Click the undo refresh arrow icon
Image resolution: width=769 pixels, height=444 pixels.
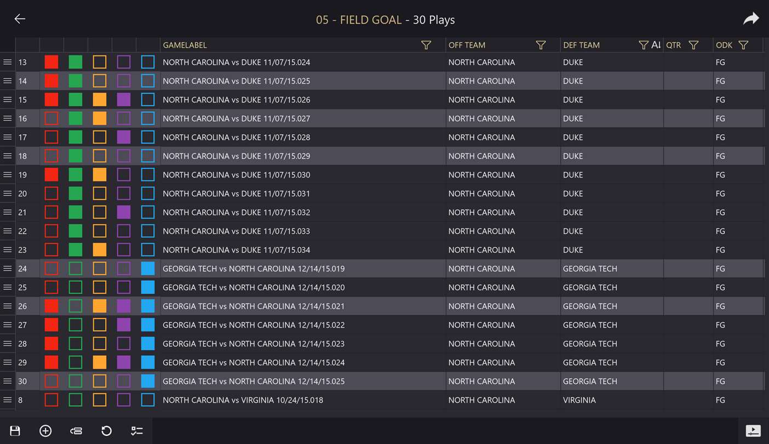107,431
